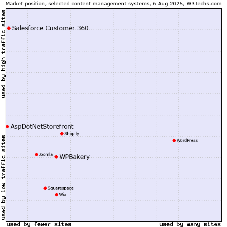Click the Joomla data point
The width and height of the screenshot is (227, 227).
click(x=36, y=155)
